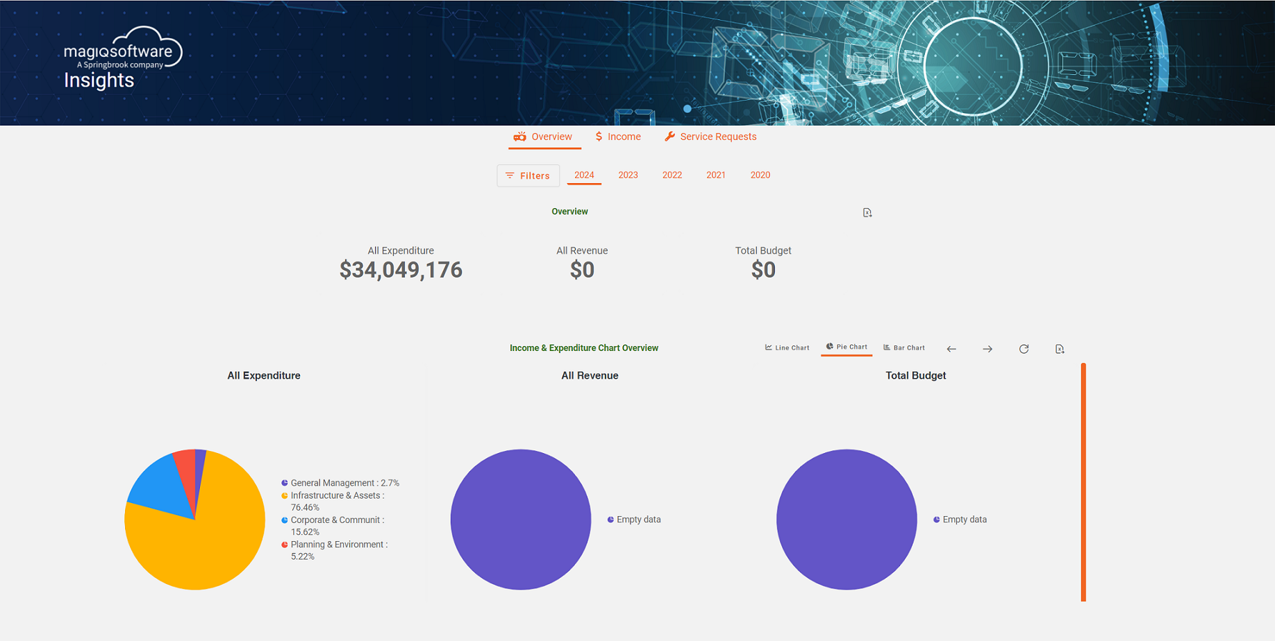Click the left arrow to go back a chart
The image size is (1275, 641).
click(x=951, y=349)
